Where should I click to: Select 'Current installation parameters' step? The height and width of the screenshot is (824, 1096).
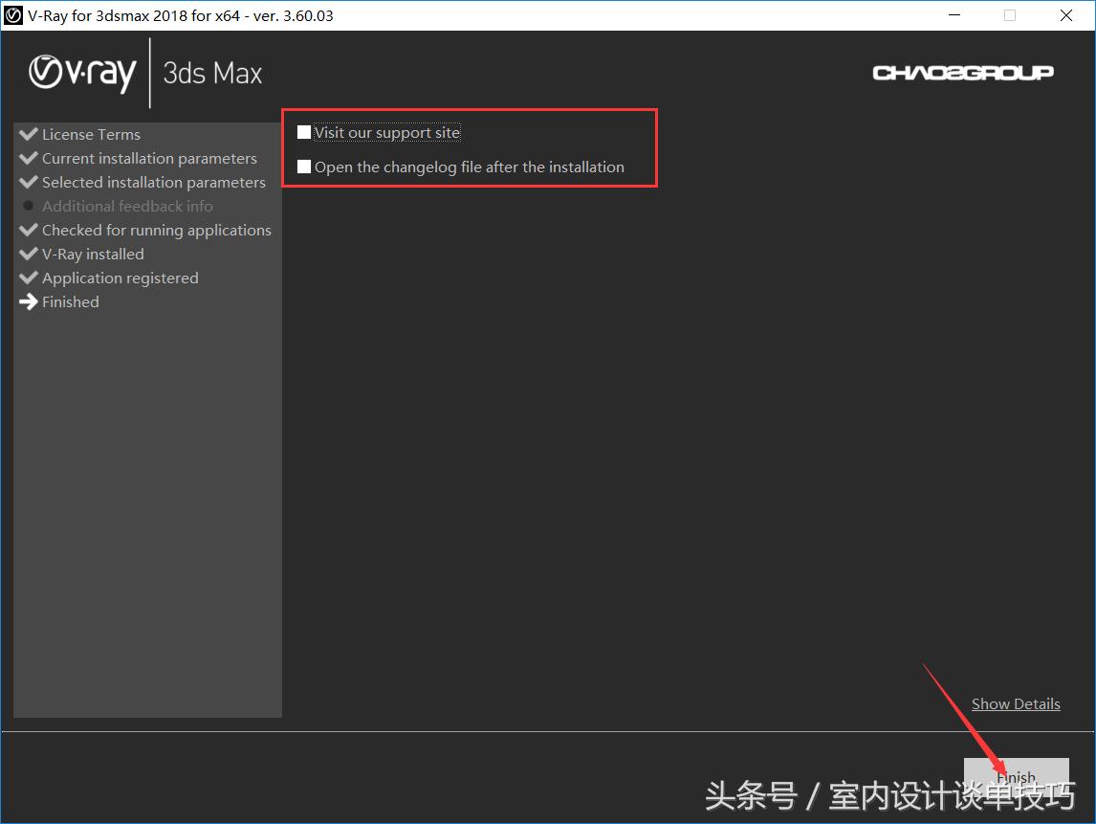[149, 158]
